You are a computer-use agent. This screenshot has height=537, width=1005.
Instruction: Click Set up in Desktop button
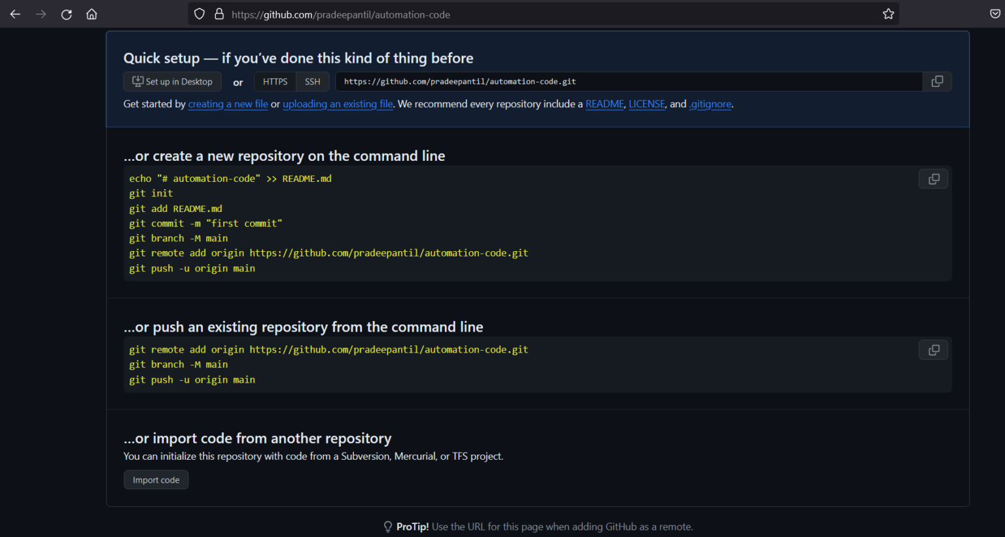(173, 82)
